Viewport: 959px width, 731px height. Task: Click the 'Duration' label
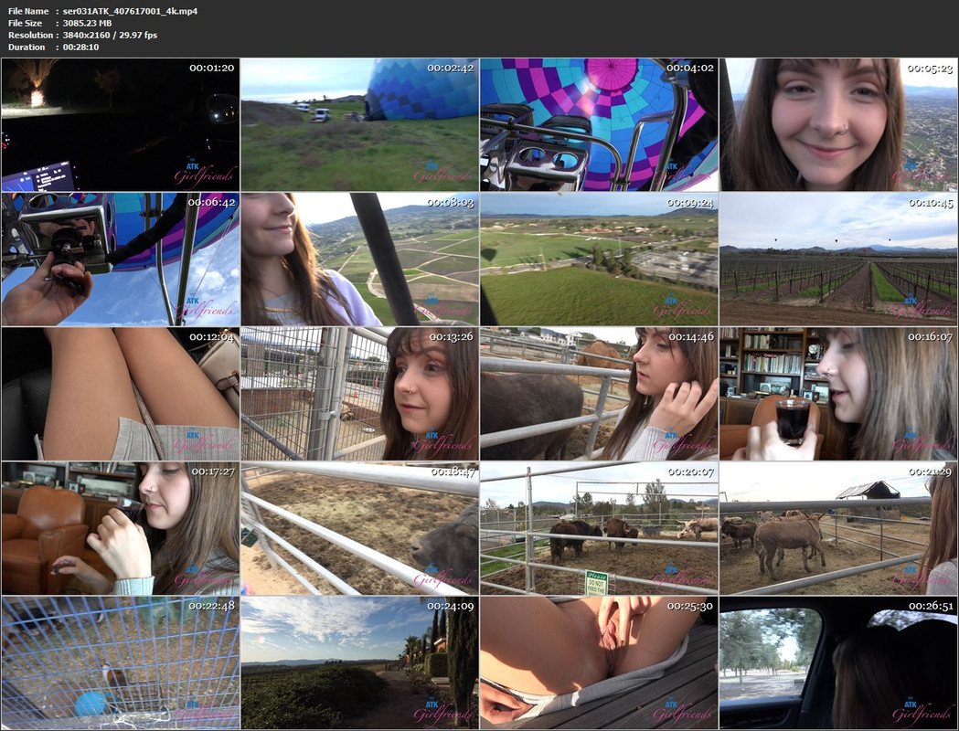(x=27, y=48)
